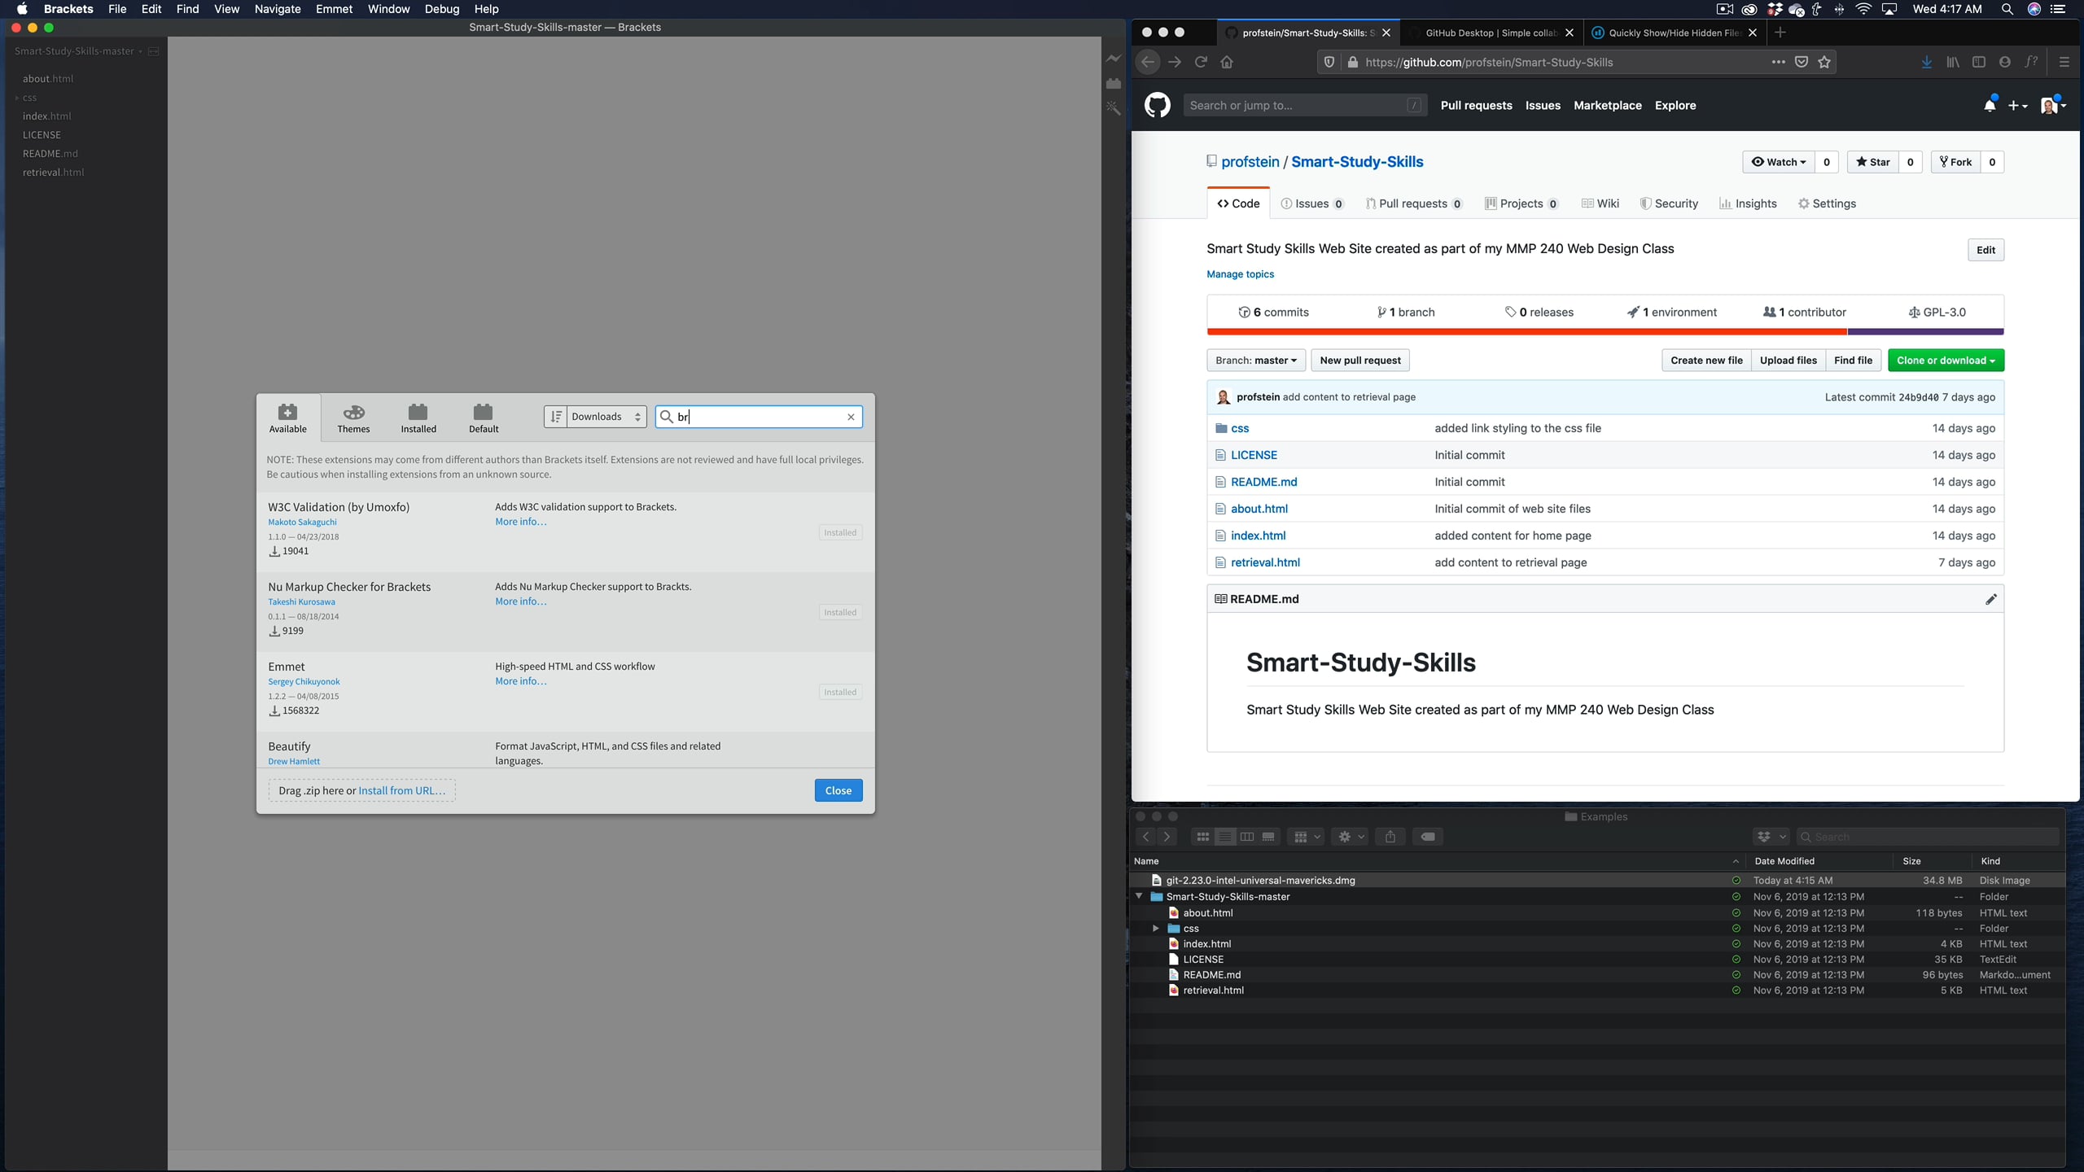The width and height of the screenshot is (2084, 1172).
Task: Open the Branch: master dropdown
Action: 1254,360
